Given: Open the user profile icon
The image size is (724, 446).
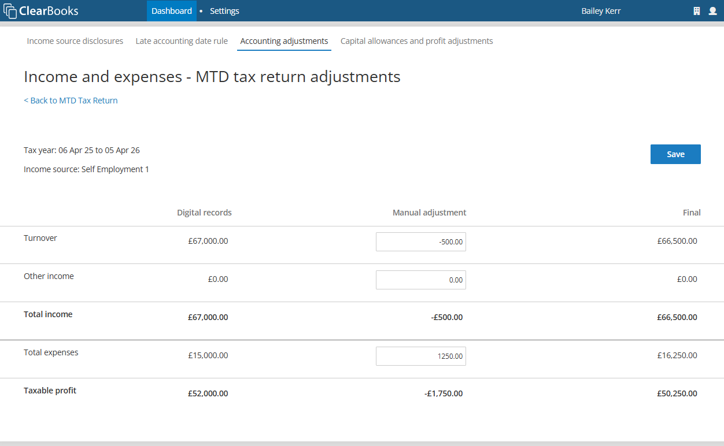Looking at the screenshot, I should [x=712, y=11].
